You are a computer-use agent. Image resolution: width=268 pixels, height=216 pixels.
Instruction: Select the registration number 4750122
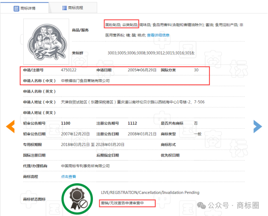[x=69, y=70]
